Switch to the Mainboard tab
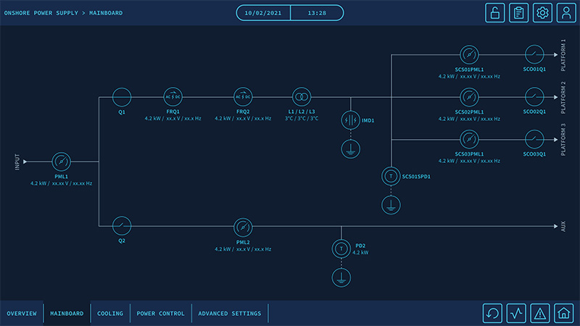Viewport: 580px width, 326px height. pyautogui.click(x=67, y=314)
